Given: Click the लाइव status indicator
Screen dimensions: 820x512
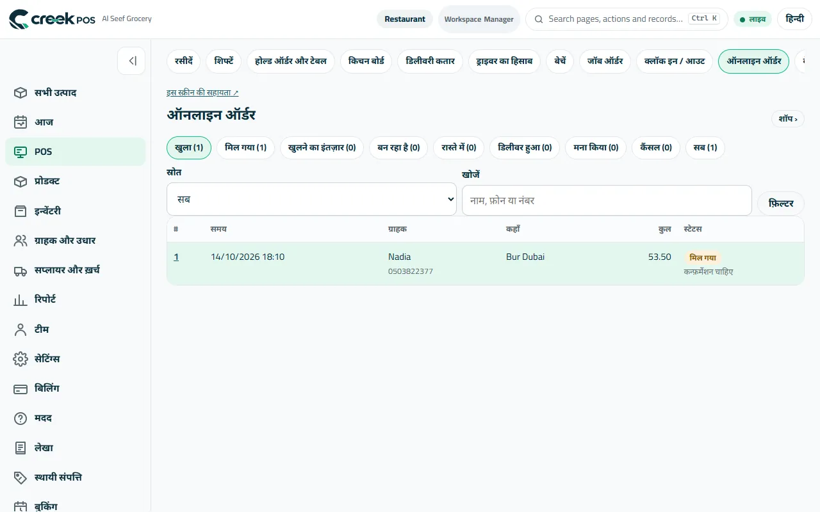Looking at the screenshot, I should [753, 19].
